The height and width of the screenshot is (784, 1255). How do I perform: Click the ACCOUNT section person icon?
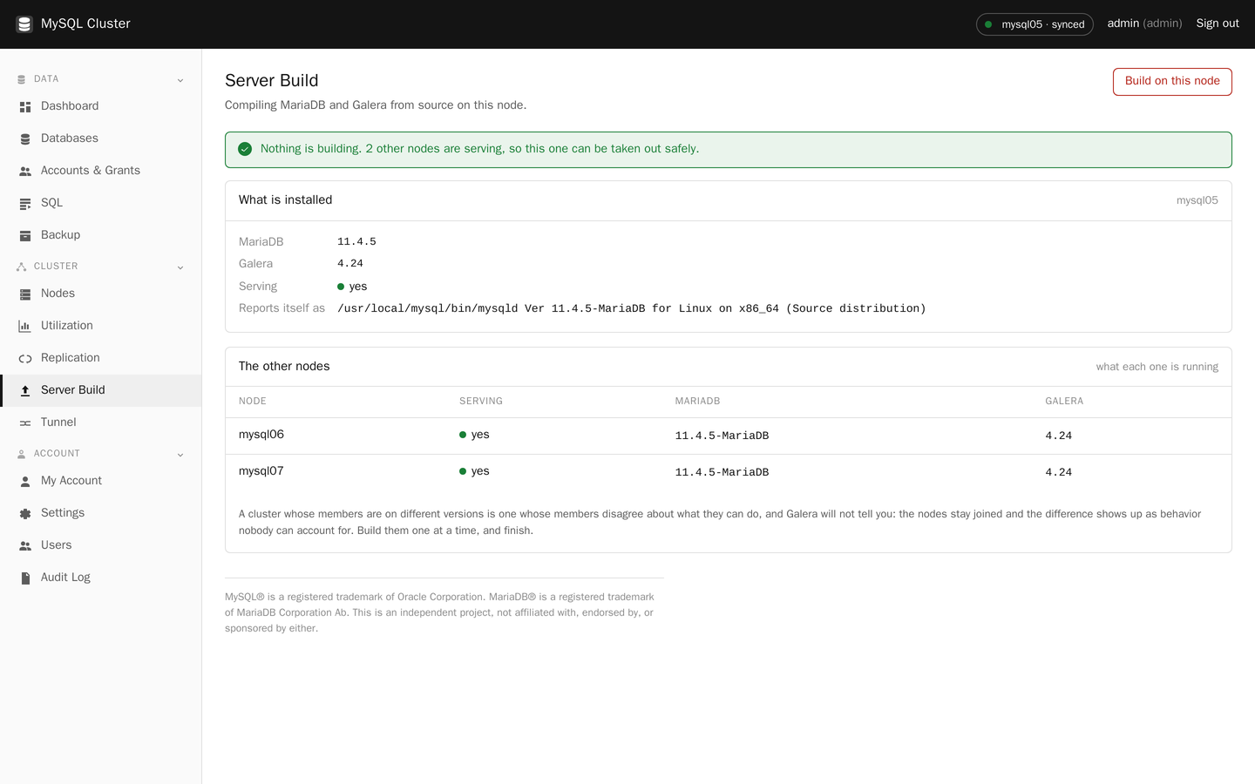coord(22,454)
